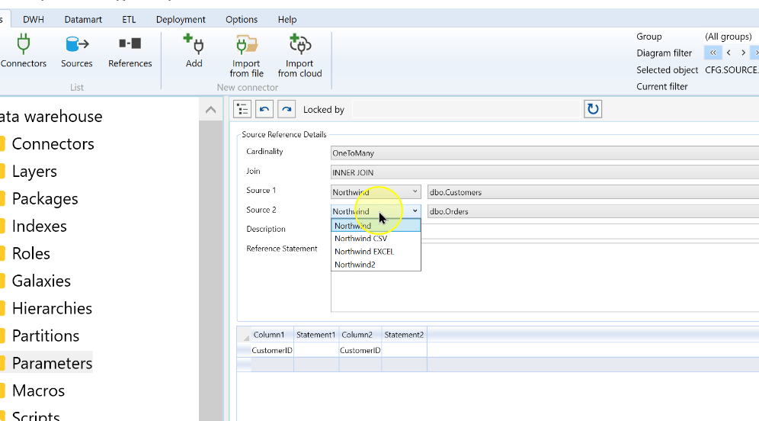Screen dimensions: 759x421
Task: Go to previous diagram filter
Action: (x=729, y=53)
